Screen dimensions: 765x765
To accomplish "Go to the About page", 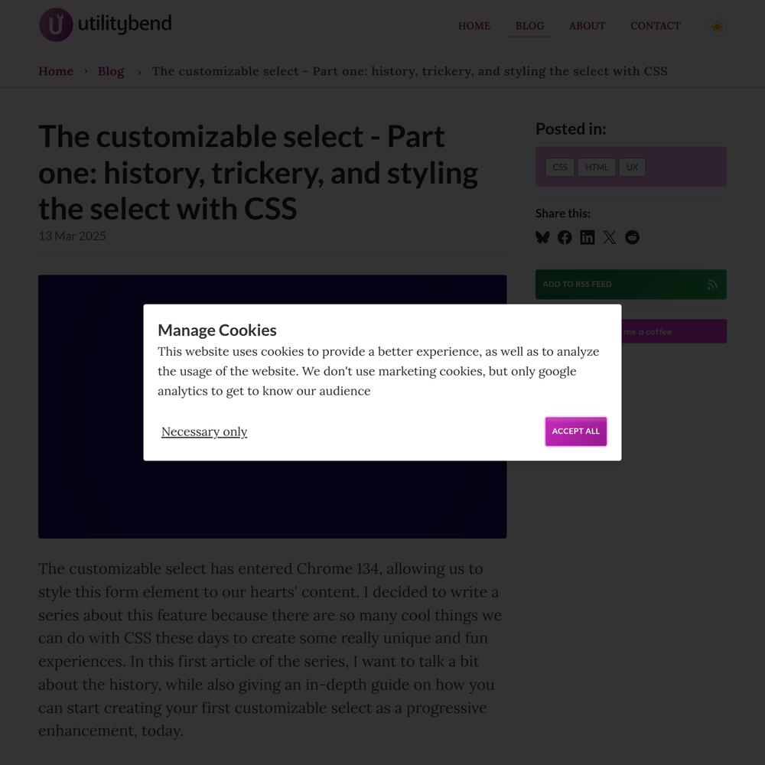I will pyautogui.click(x=587, y=26).
